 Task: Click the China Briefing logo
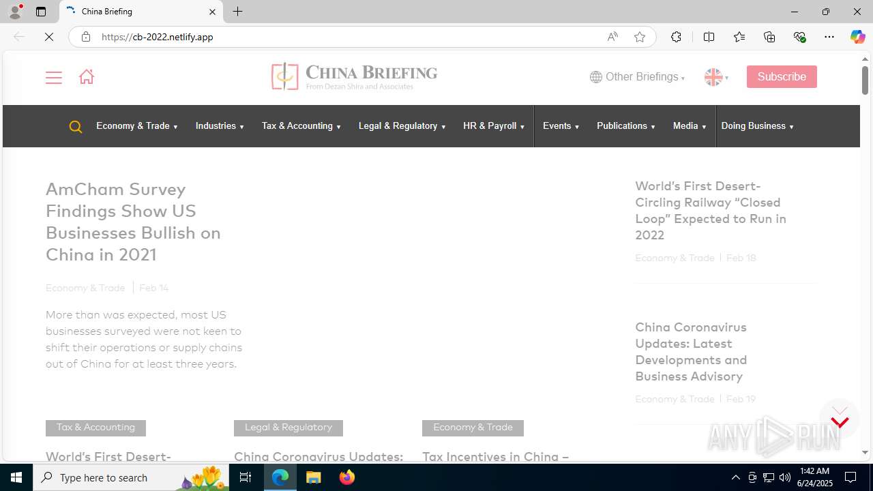click(354, 76)
